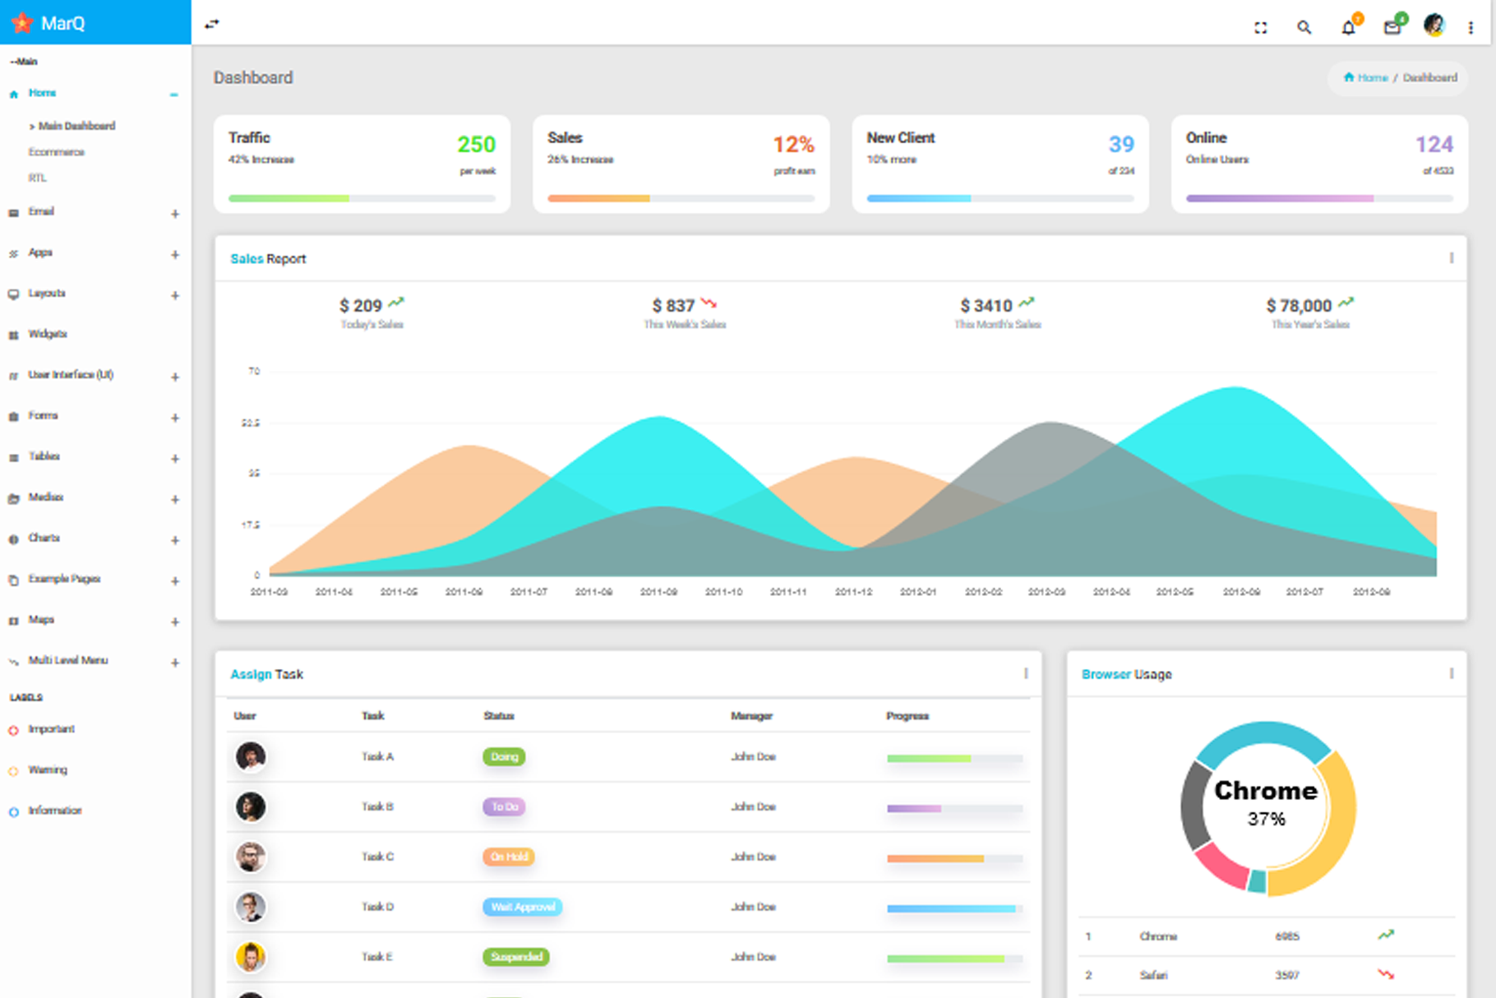Click the sidebar collapse arrows icon
This screenshot has width=1496, height=998.
pyautogui.click(x=212, y=24)
